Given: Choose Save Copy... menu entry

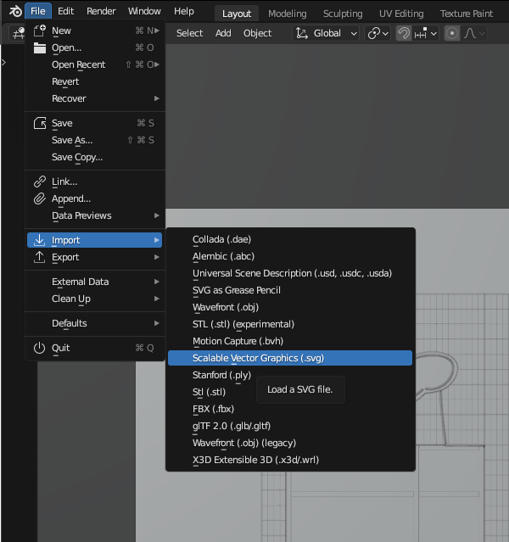Looking at the screenshot, I should pyautogui.click(x=94, y=157).
